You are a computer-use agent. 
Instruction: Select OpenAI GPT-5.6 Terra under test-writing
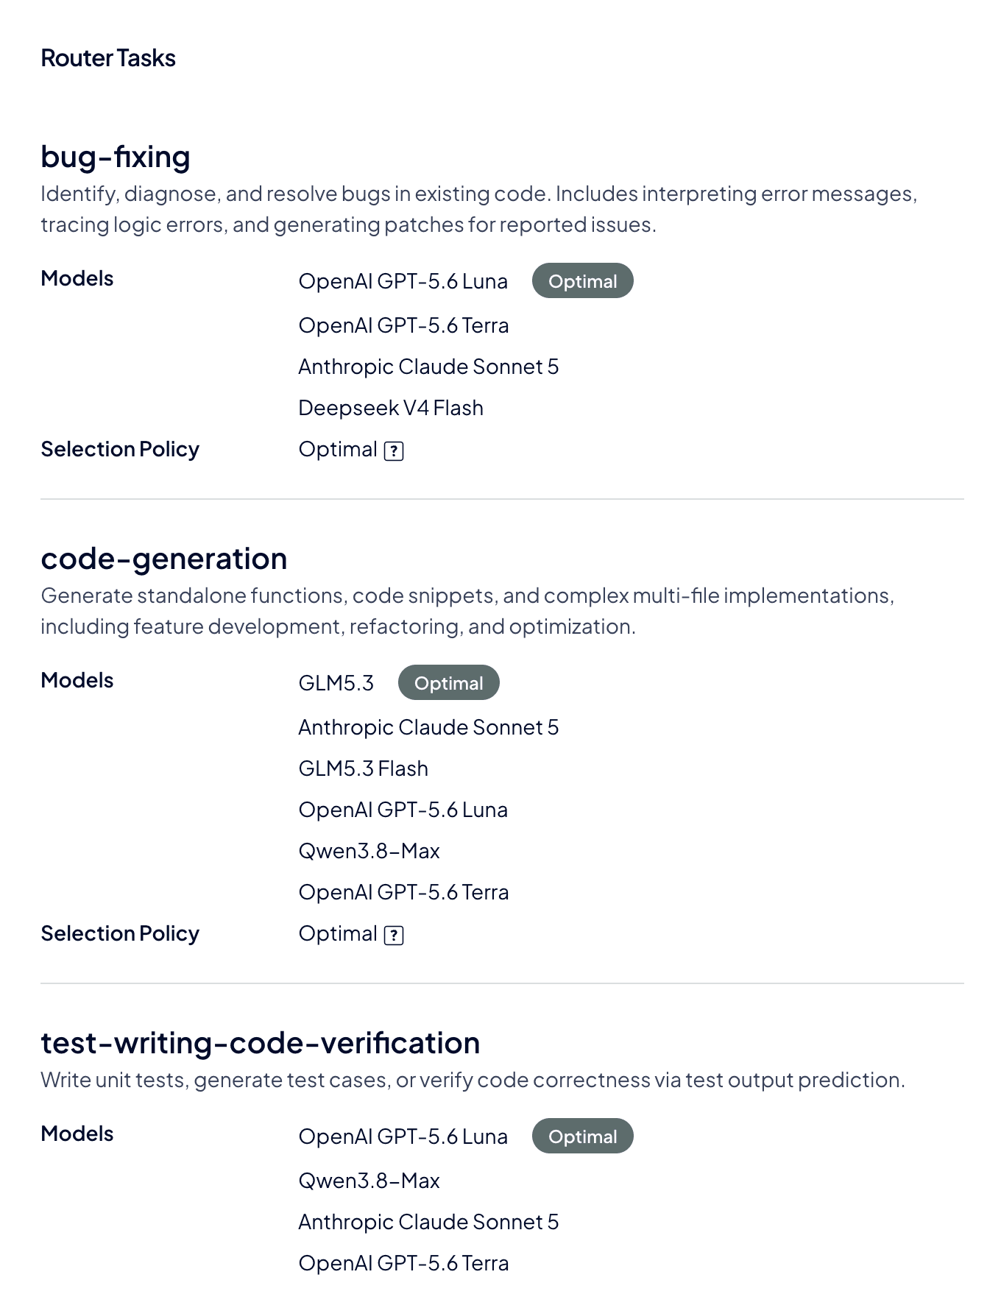click(403, 1263)
